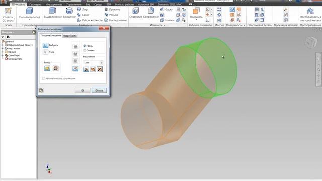Click the rectangular pattern icon in Массив panel

219,9
